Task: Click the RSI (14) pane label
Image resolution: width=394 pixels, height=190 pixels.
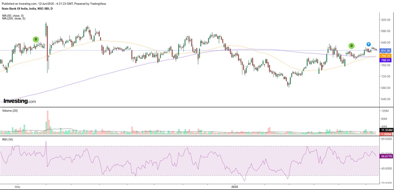Action: pyautogui.click(x=8, y=139)
